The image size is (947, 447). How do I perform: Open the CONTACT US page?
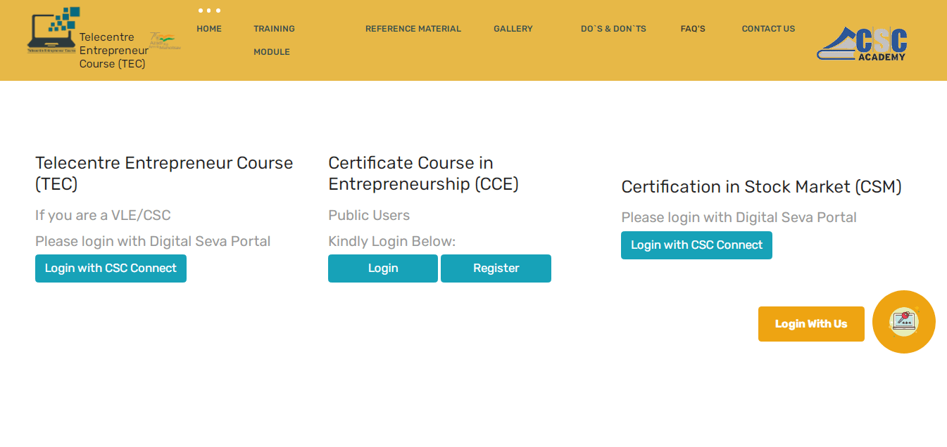pos(767,28)
